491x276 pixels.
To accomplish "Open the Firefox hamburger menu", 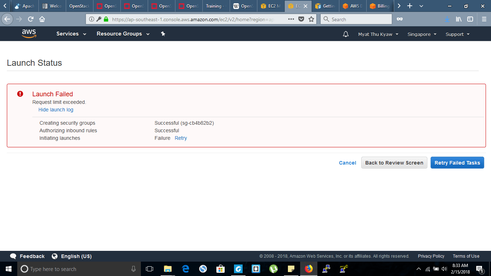I will click(483, 19).
